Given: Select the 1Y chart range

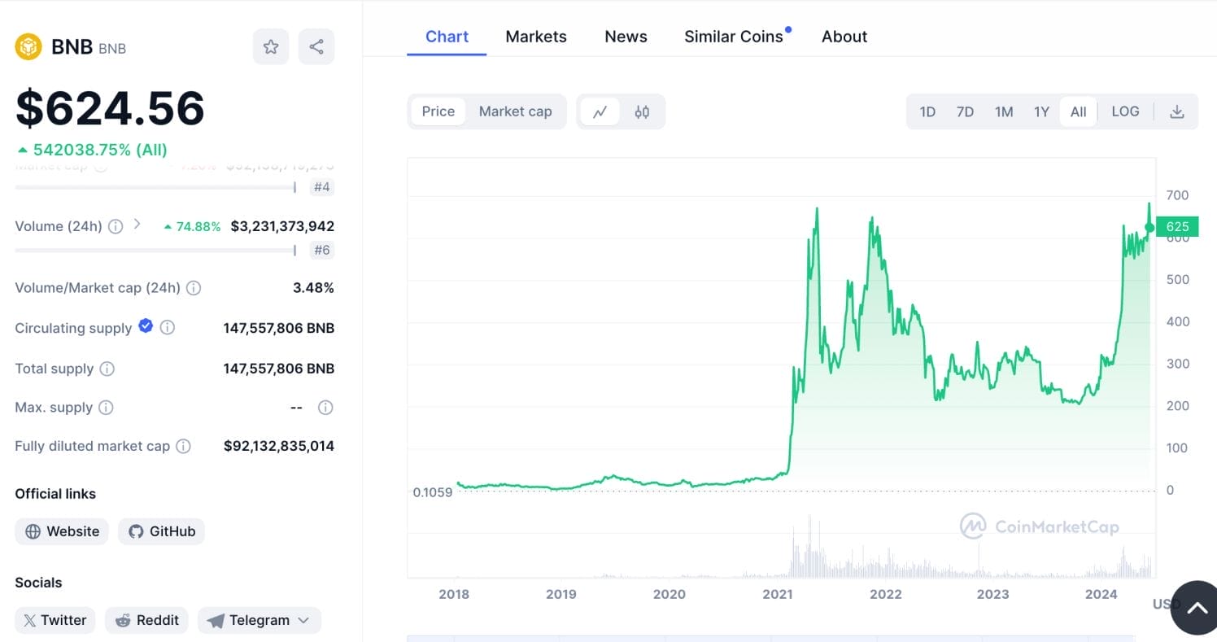Looking at the screenshot, I should pyautogui.click(x=1041, y=111).
